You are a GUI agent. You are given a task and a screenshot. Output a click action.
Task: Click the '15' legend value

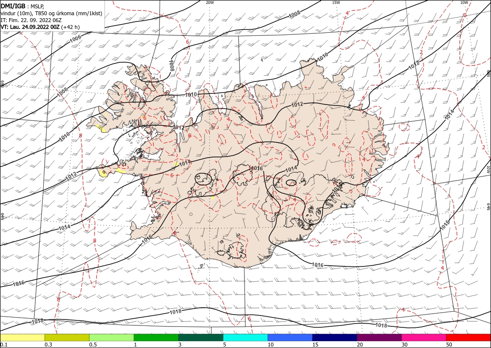tap(315, 345)
